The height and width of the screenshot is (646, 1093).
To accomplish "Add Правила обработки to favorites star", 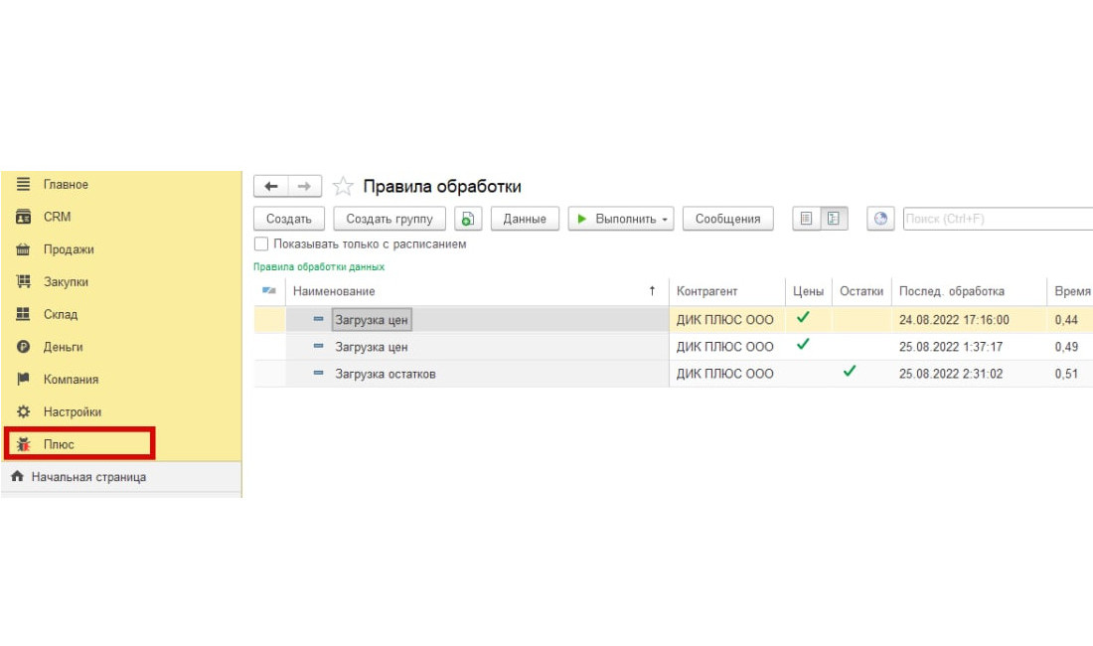I will (x=343, y=187).
